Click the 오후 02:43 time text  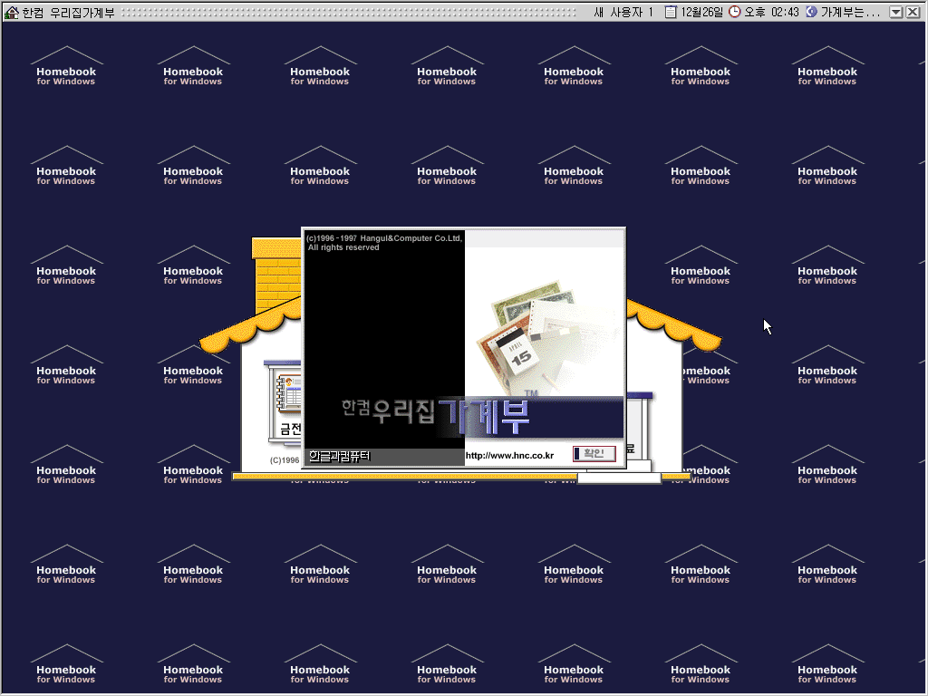tap(772, 12)
